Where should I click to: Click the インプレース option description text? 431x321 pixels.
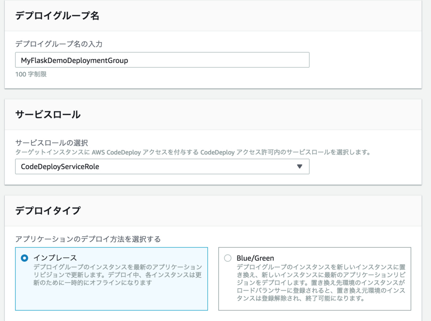coord(118,275)
